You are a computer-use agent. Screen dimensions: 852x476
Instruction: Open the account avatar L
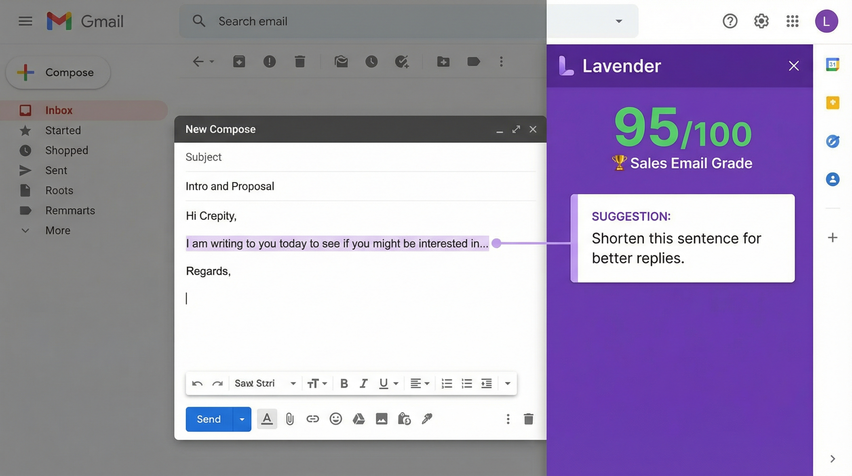point(826,21)
